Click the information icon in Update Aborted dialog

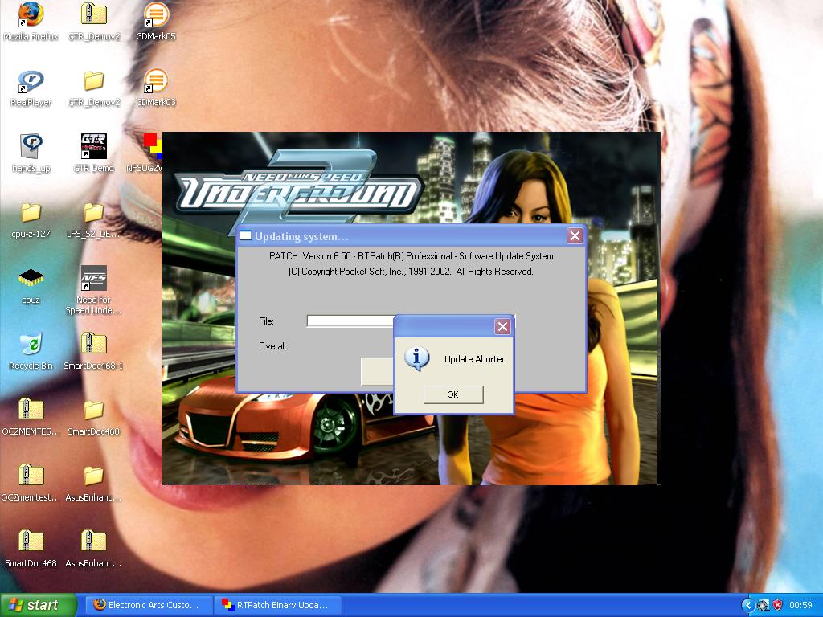417,359
